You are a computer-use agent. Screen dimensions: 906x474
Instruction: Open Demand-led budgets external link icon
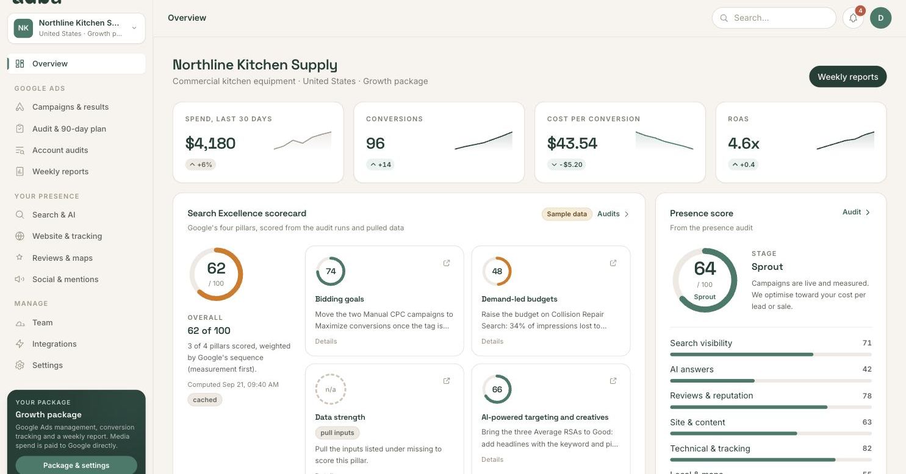[x=613, y=263]
